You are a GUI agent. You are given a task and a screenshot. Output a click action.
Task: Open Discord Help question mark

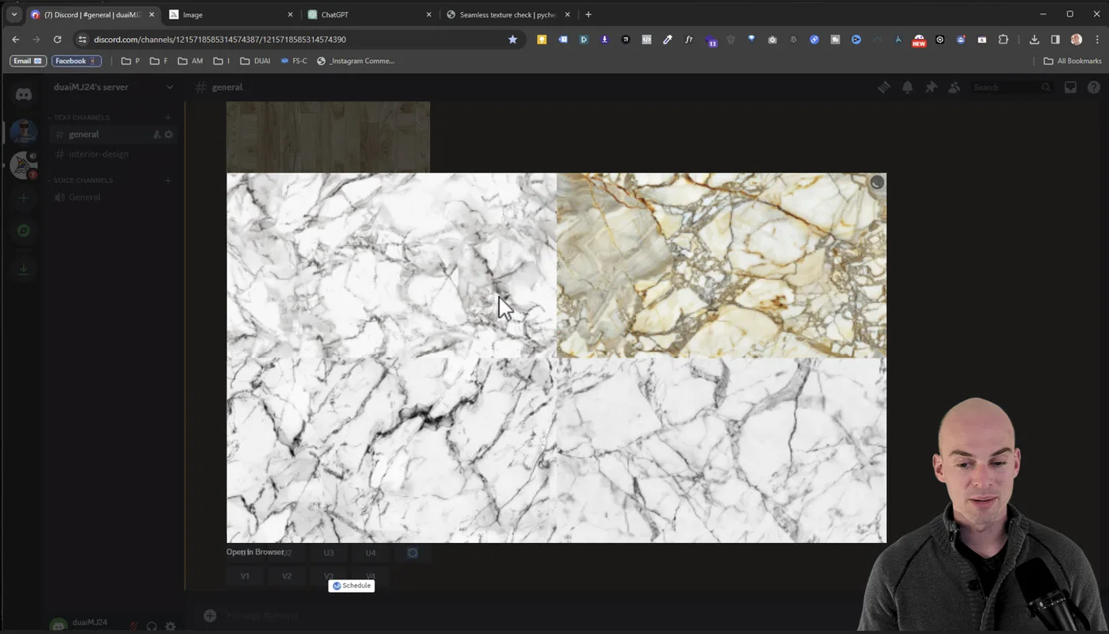pyautogui.click(x=1096, y=88)
